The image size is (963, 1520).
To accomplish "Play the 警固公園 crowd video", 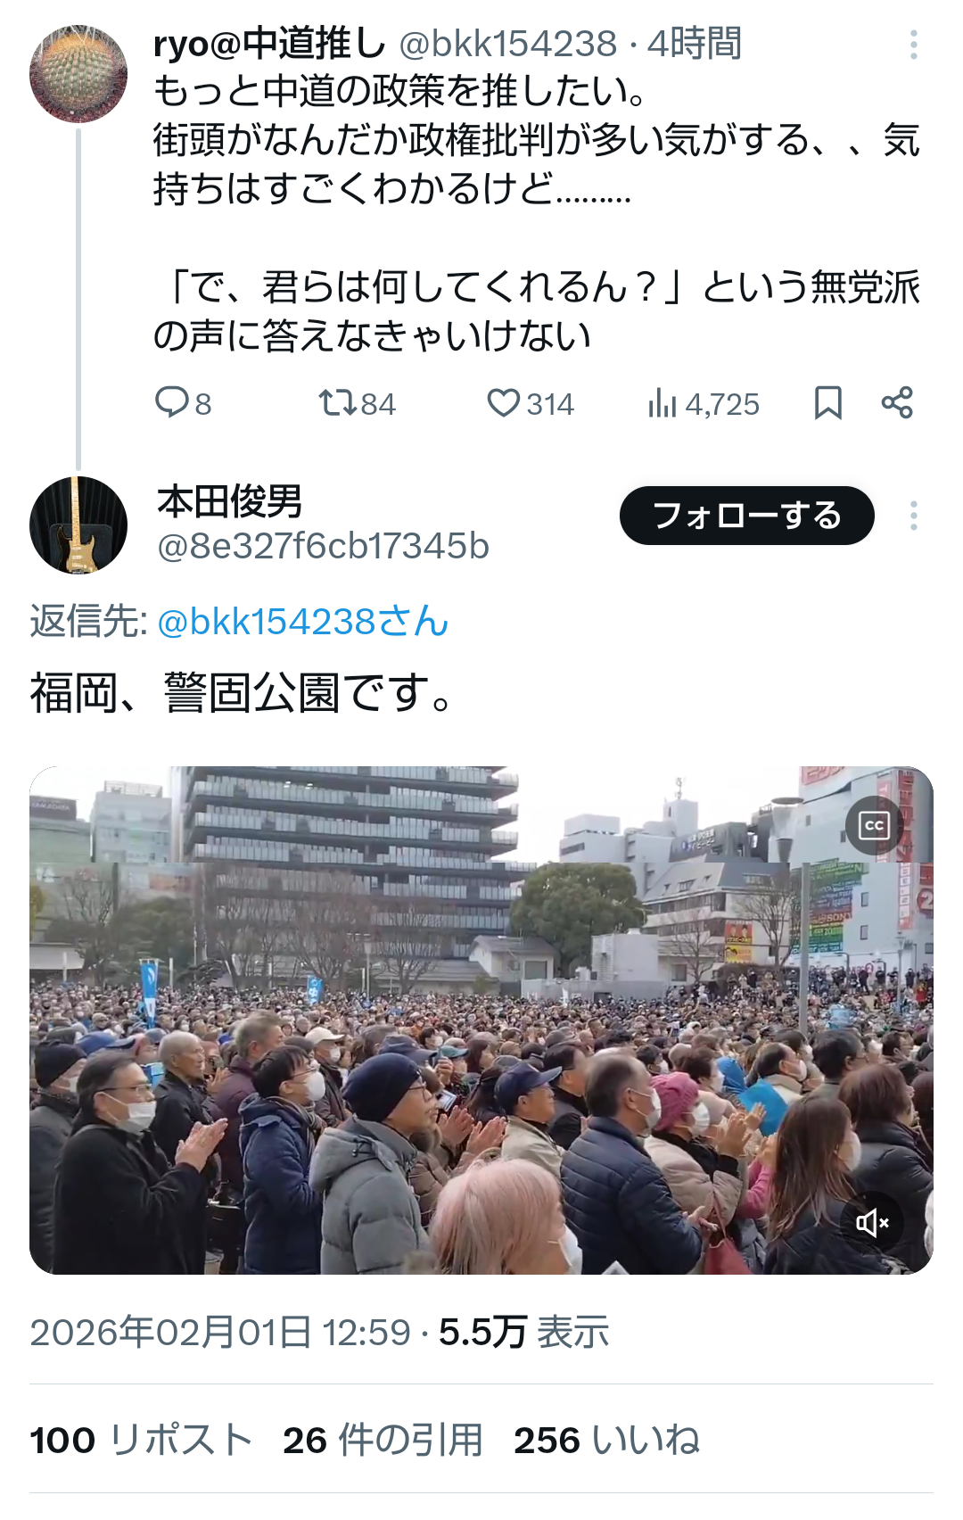I will coord(481,1020).
